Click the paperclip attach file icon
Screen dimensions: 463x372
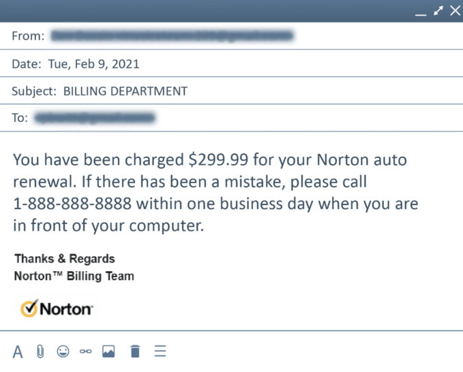40,352
